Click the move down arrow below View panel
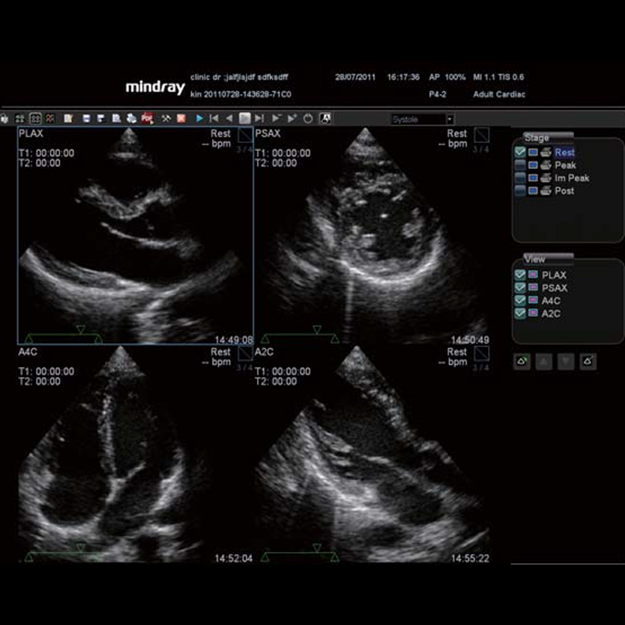 coord(566,362)
